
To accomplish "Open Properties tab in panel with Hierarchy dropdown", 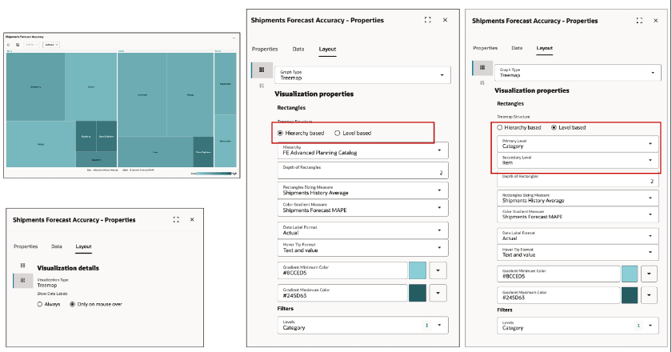I will click(265, 49).
